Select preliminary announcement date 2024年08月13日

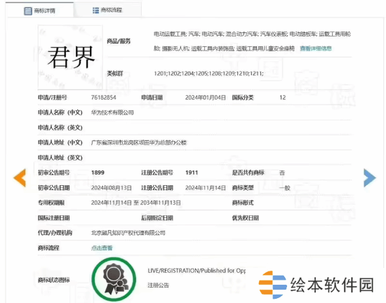pyautogui.click(x=112, y=188)
